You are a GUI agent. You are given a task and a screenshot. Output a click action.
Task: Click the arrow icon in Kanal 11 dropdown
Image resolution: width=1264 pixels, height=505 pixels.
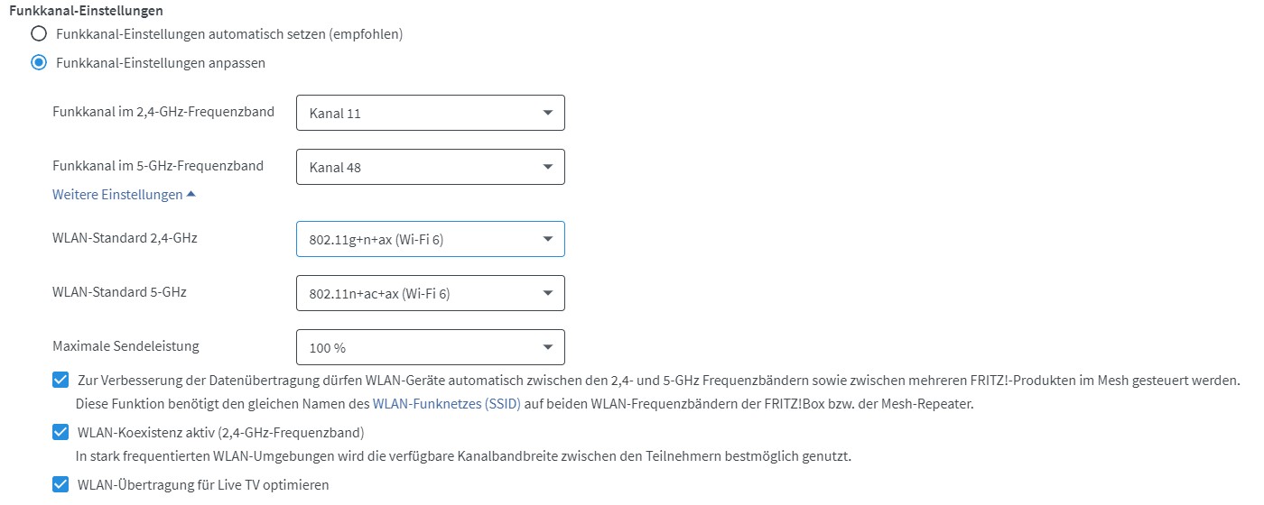(x=547, y=113)
